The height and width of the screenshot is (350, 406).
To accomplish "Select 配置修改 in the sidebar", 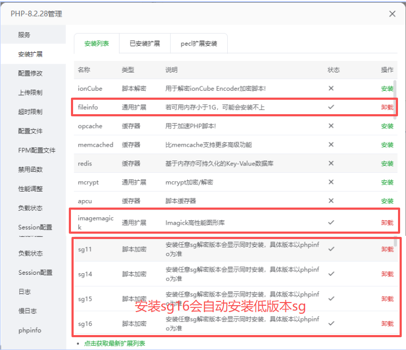I will coord(30,74).
